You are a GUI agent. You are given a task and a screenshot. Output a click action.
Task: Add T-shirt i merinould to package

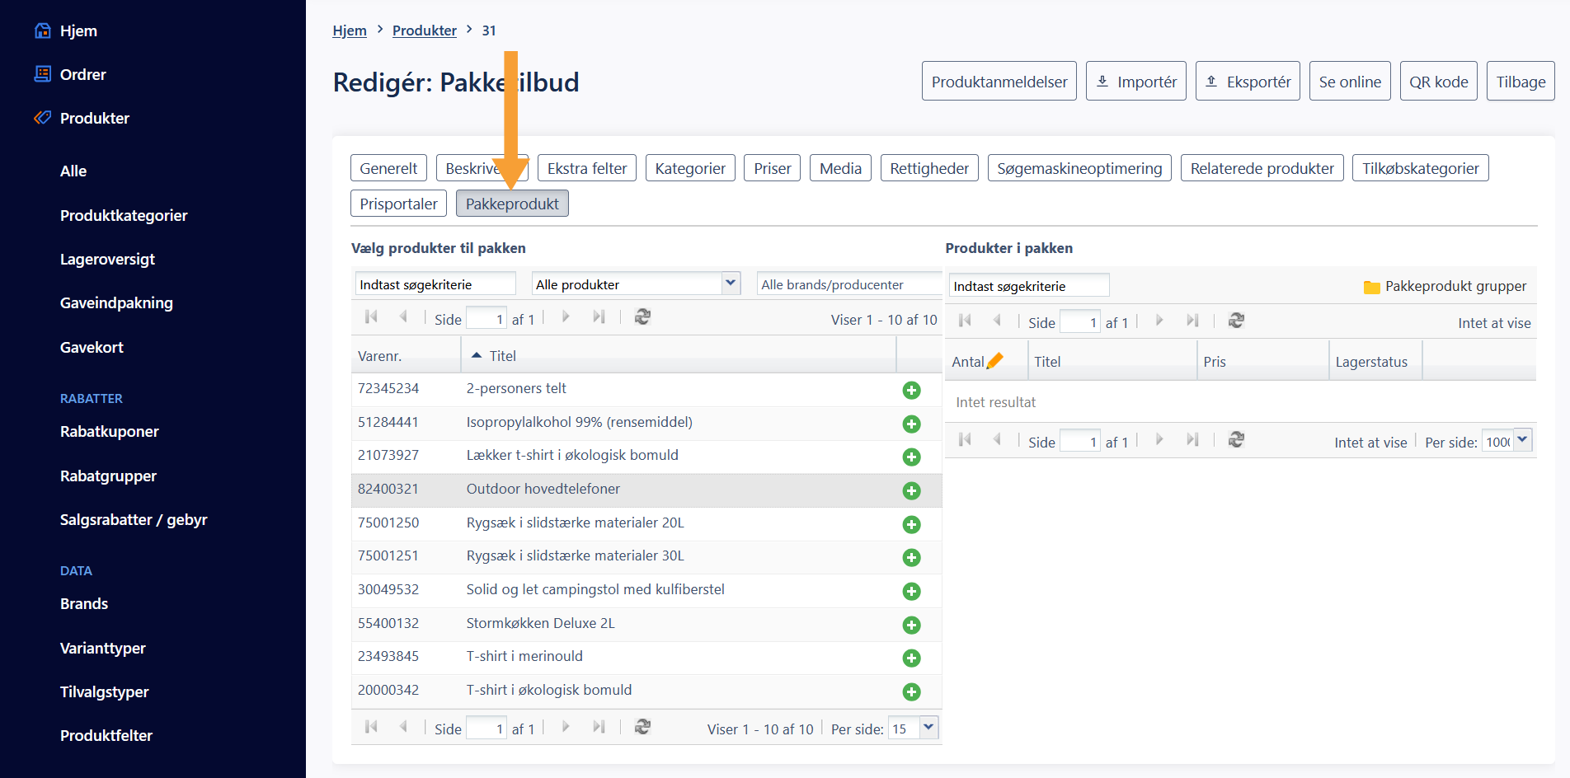911,658
